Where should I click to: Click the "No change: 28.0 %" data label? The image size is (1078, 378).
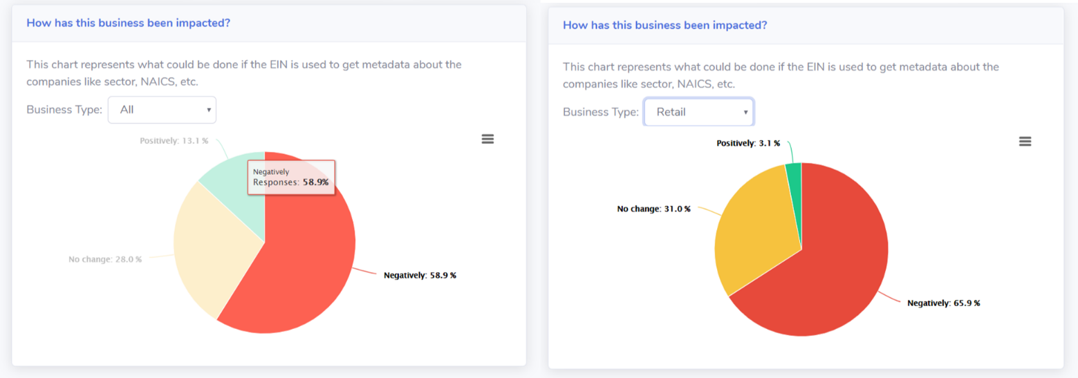(105, 259)
